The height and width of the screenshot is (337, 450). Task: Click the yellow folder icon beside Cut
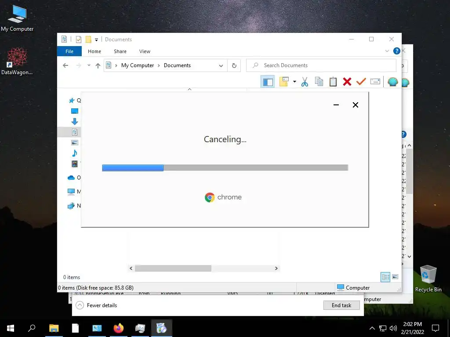pos(283,82)
